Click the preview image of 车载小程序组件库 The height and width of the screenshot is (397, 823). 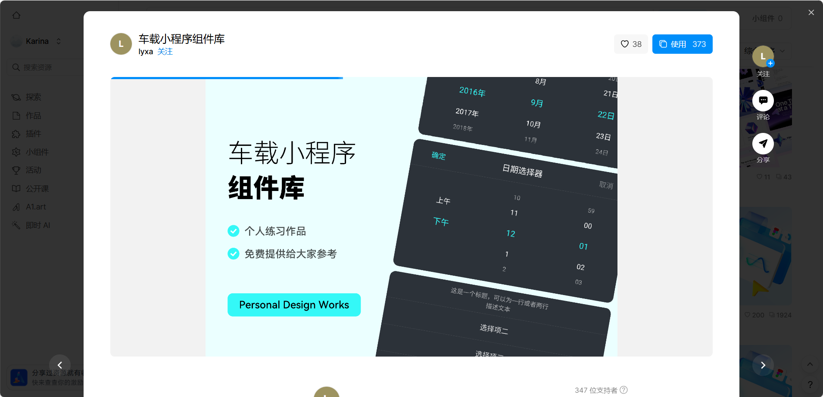pyautogui.click(x=411, y=218)
